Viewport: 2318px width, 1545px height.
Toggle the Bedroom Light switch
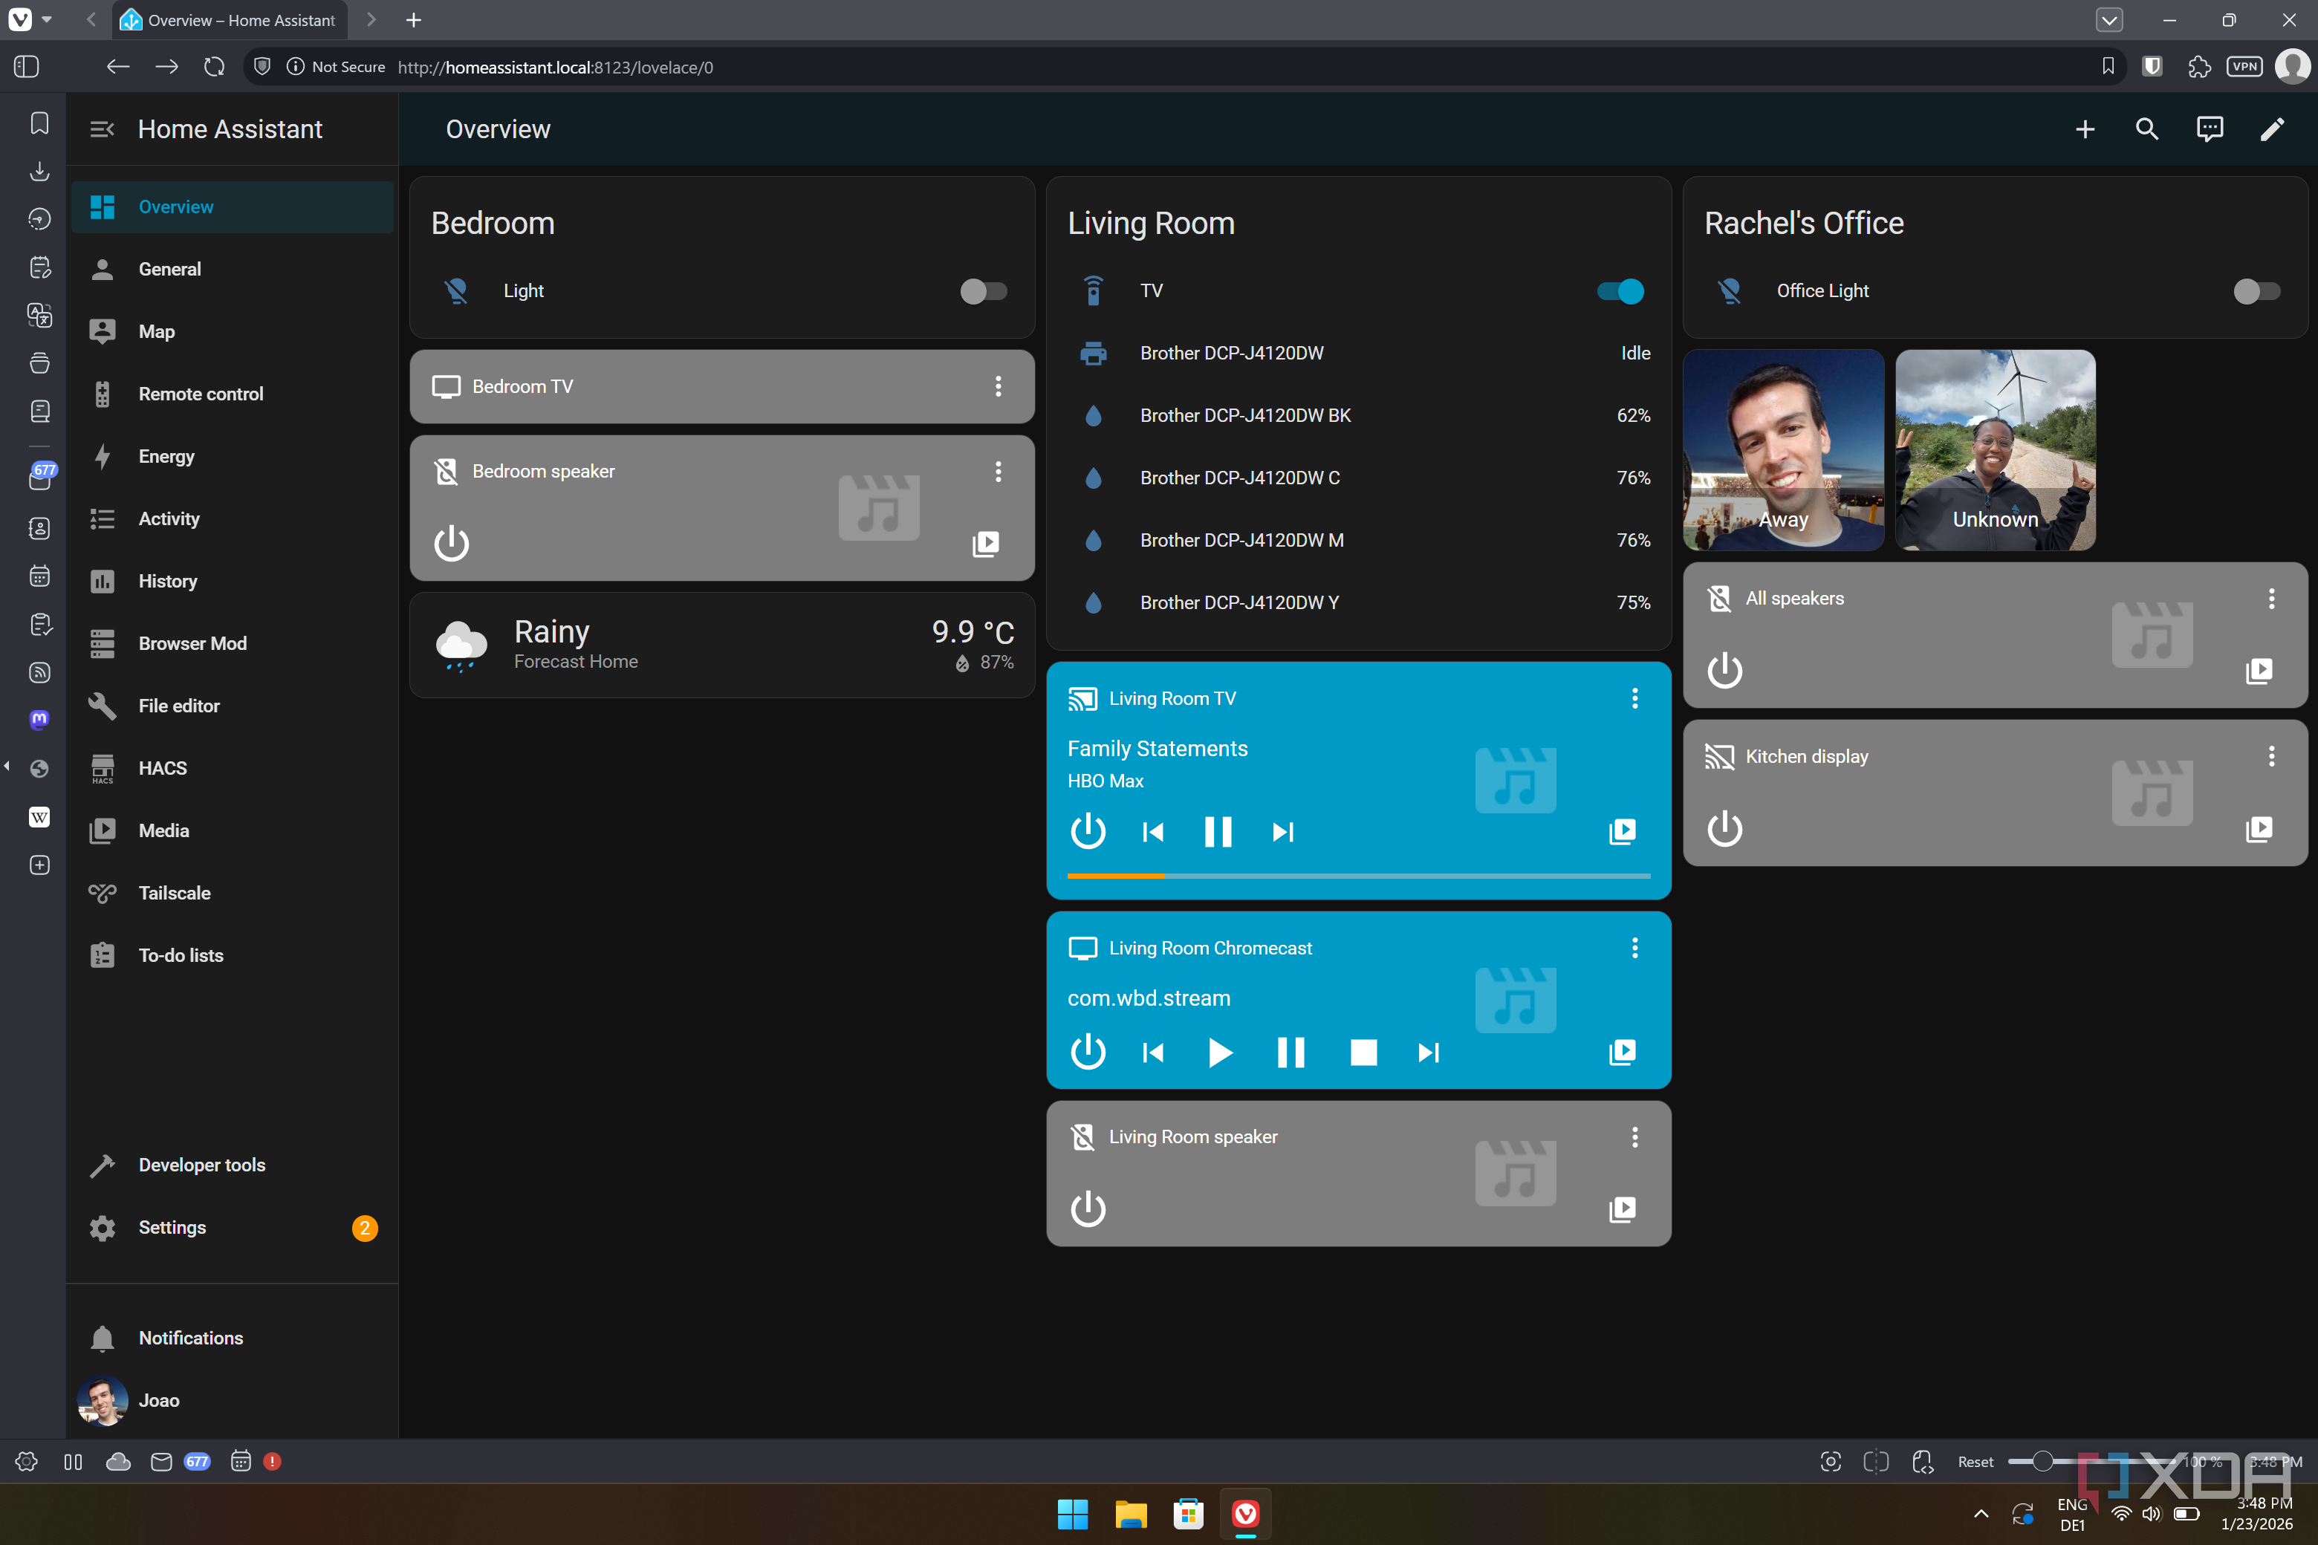click(983, 290)
